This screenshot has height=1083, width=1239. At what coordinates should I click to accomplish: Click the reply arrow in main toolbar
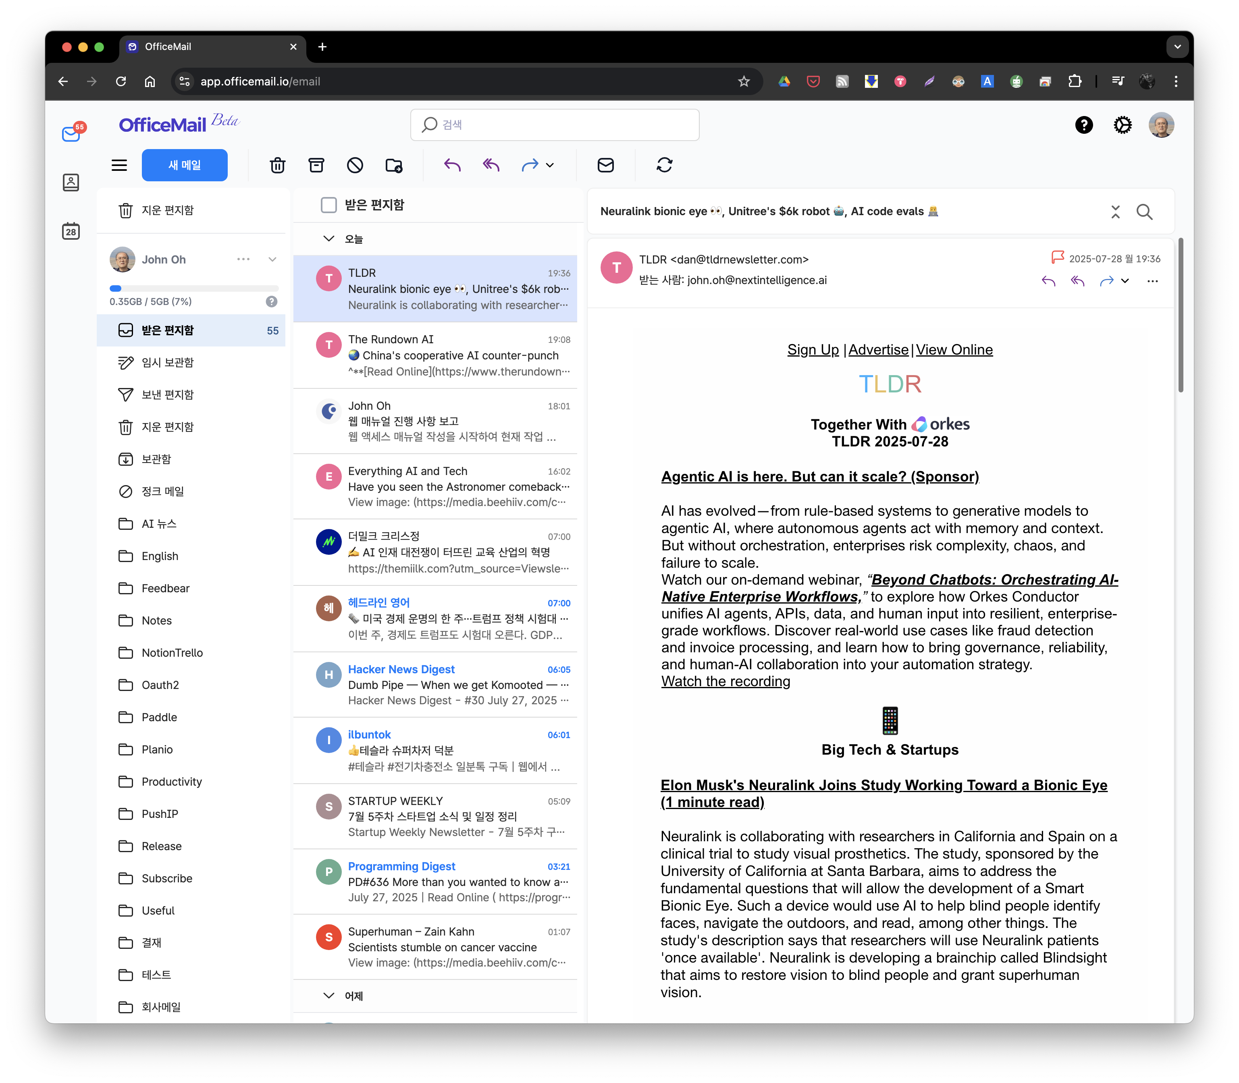pyautogui.click(x=452, y=165)
